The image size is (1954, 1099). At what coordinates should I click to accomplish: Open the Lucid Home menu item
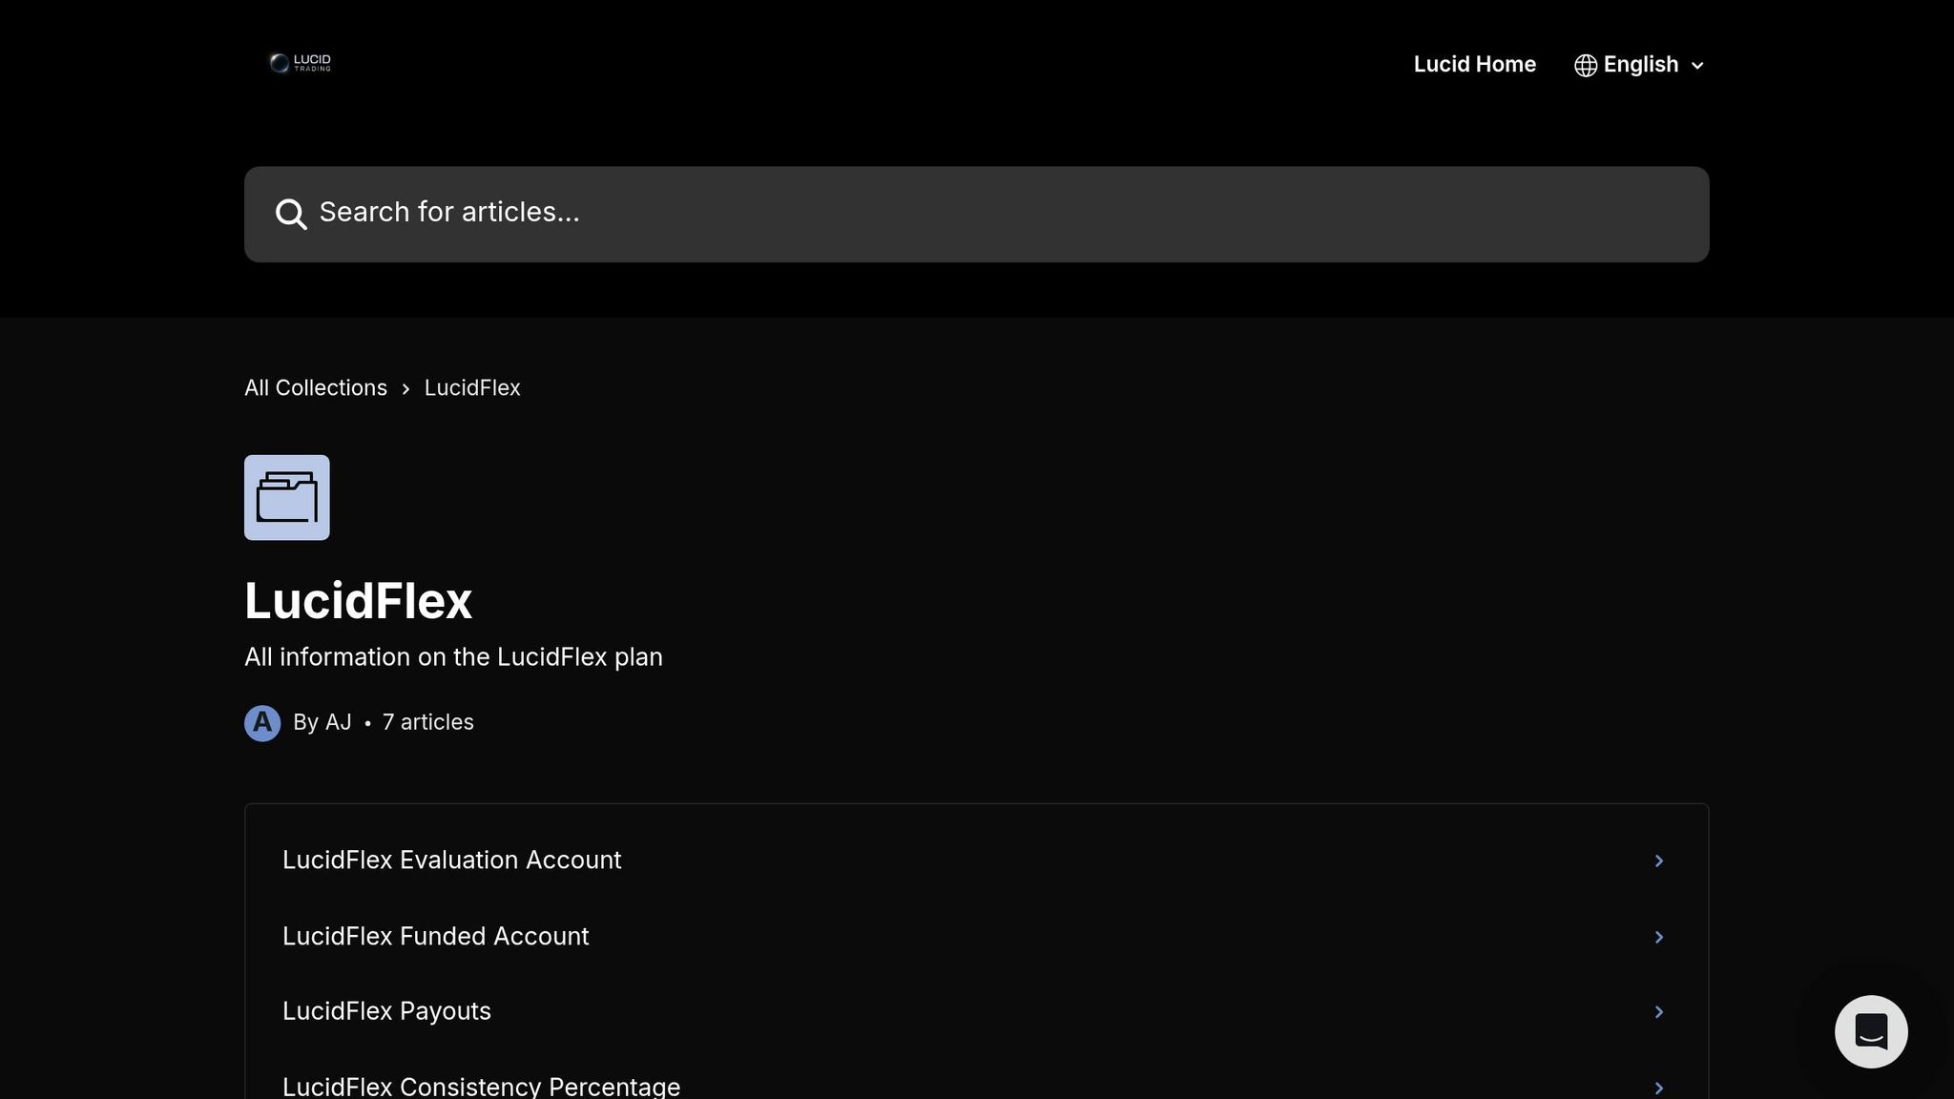coord(1474,64)
